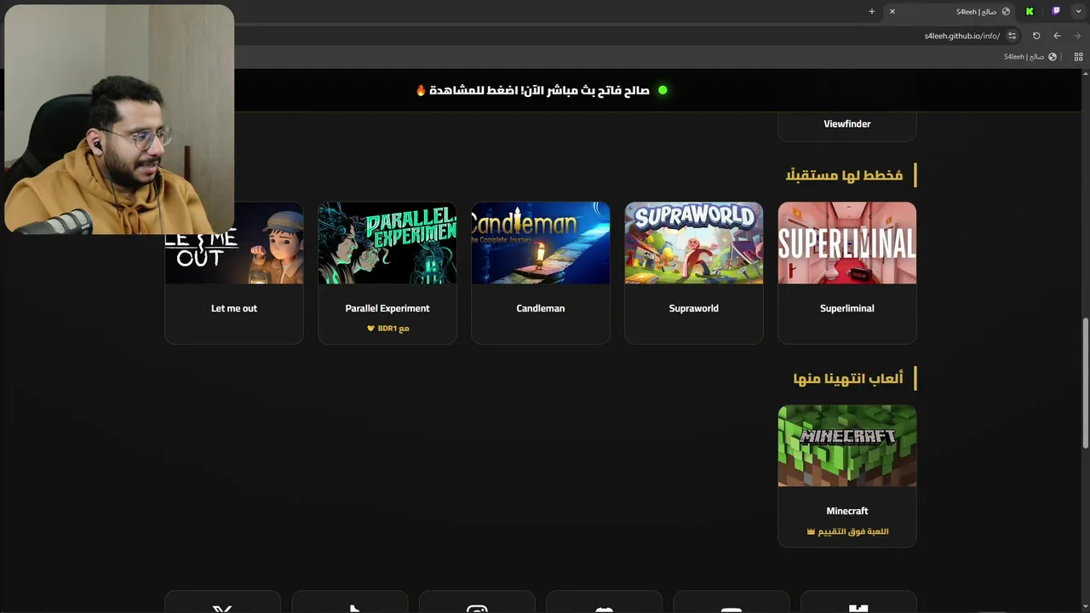Screen dimensions: 1090x613
Task: Go back to previous page
Action: (x=1057, y=36)
